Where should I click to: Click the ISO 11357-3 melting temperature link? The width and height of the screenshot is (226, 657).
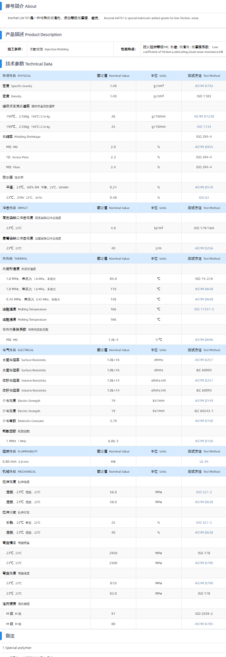(204, 309)
